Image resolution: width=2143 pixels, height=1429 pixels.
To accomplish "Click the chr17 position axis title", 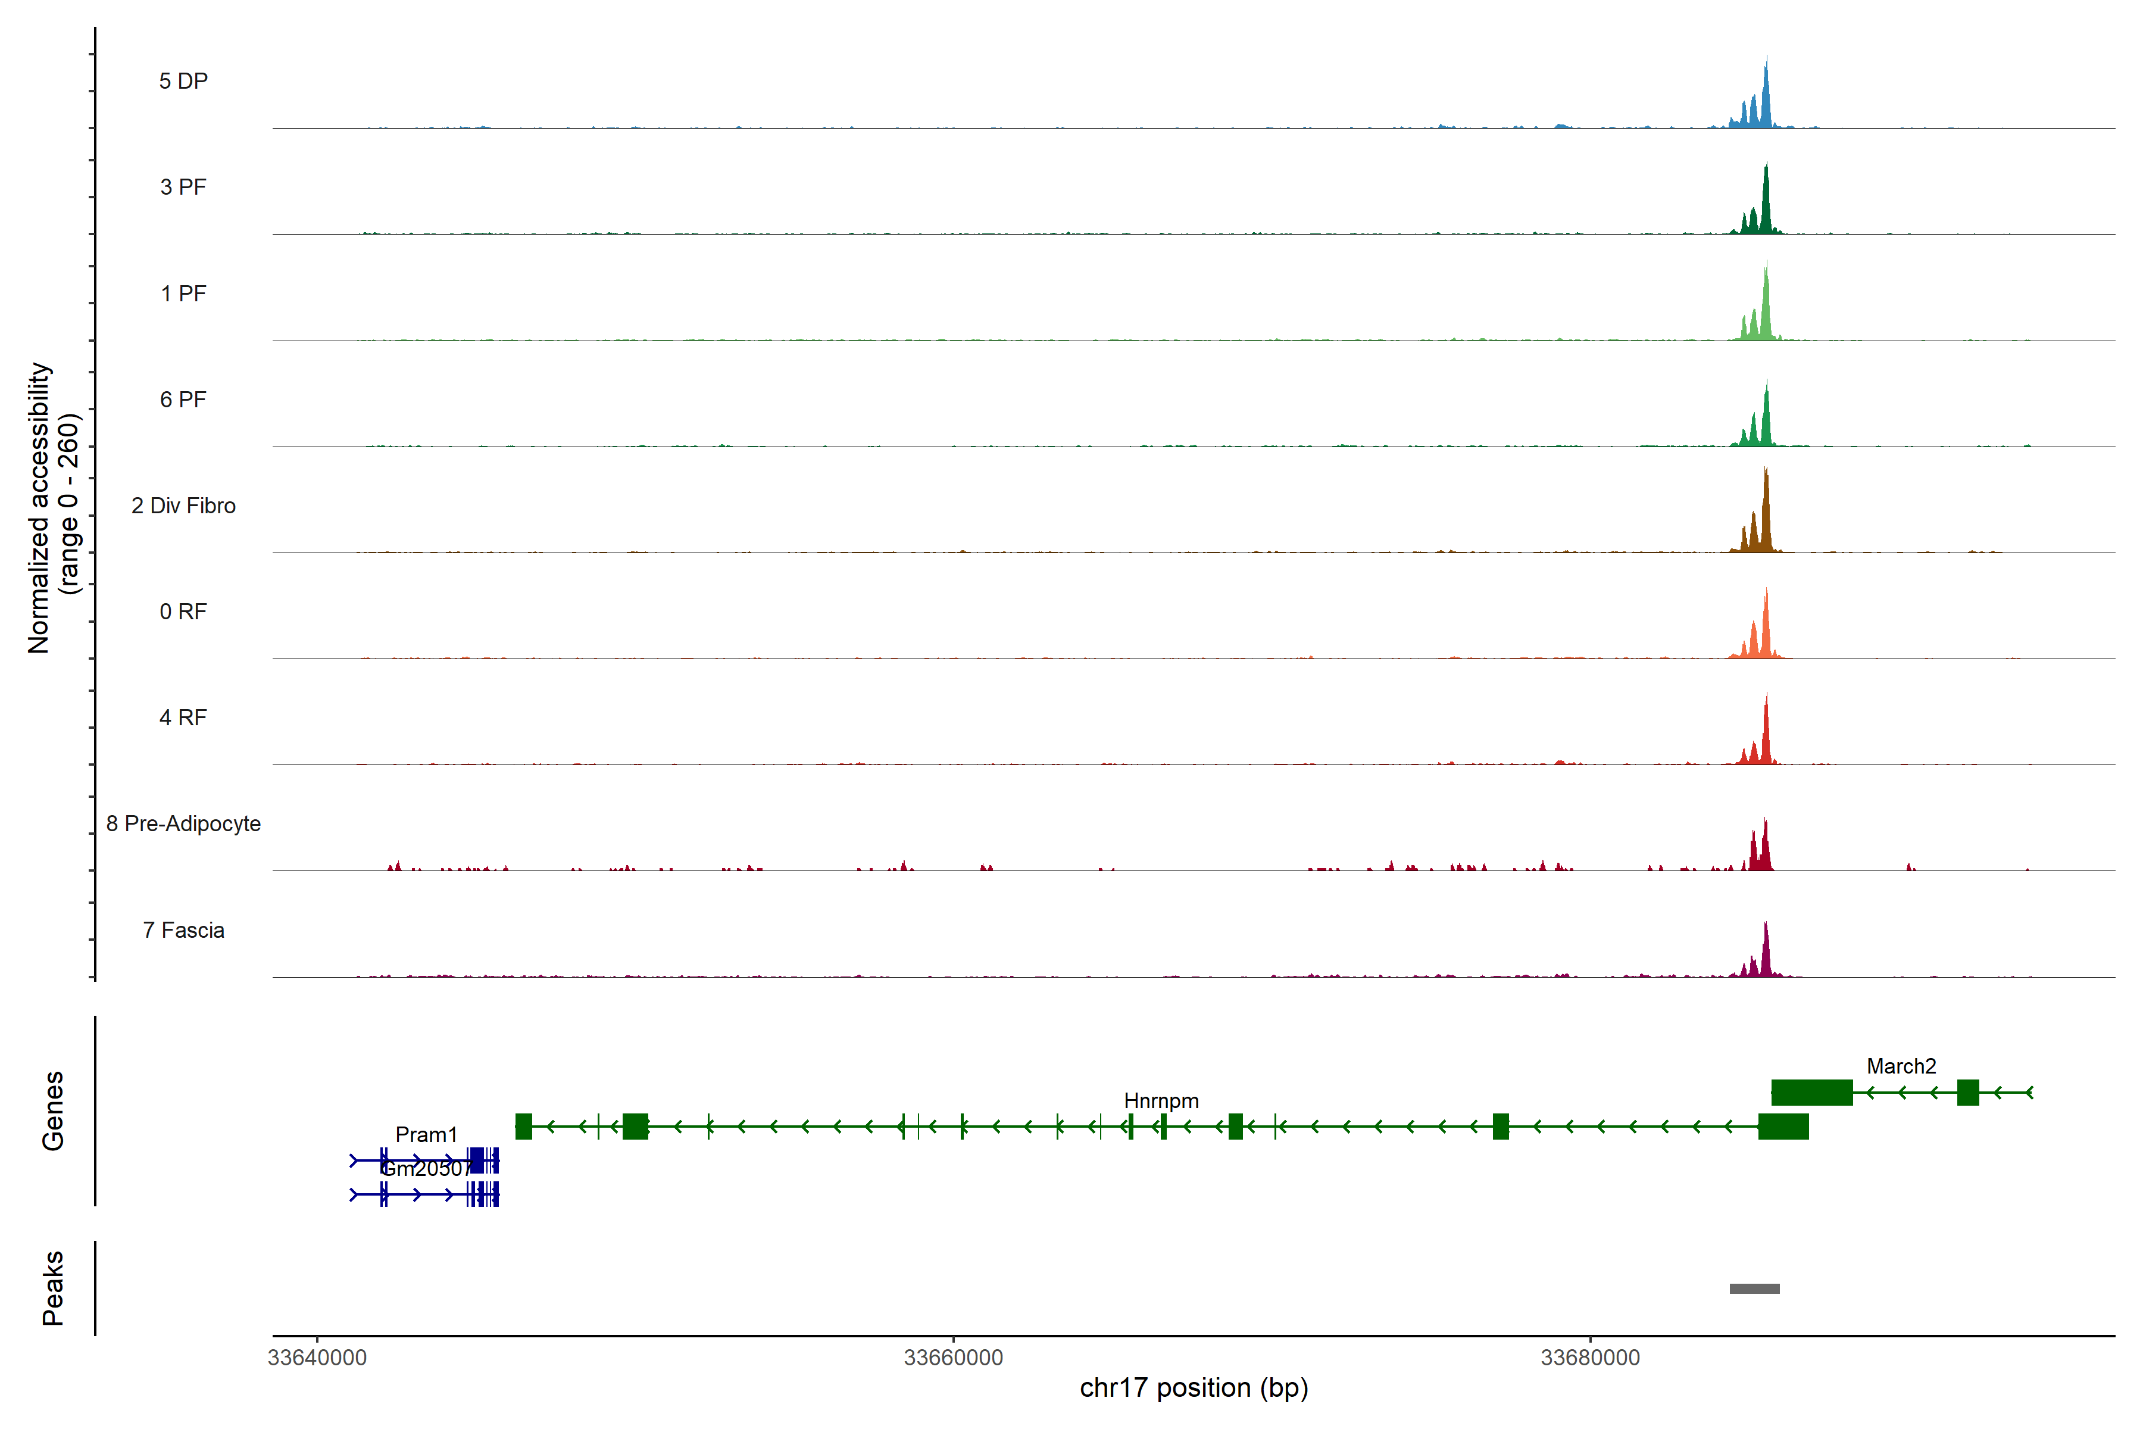I will pos(1194,1388).
